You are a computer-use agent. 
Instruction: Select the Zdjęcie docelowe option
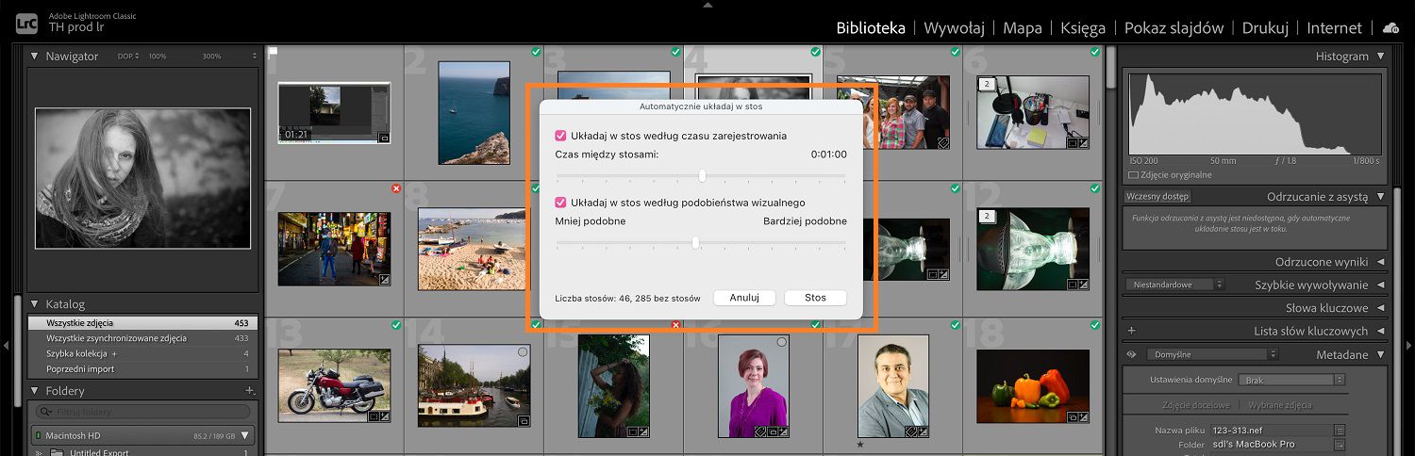click(x=1195, y=405)
